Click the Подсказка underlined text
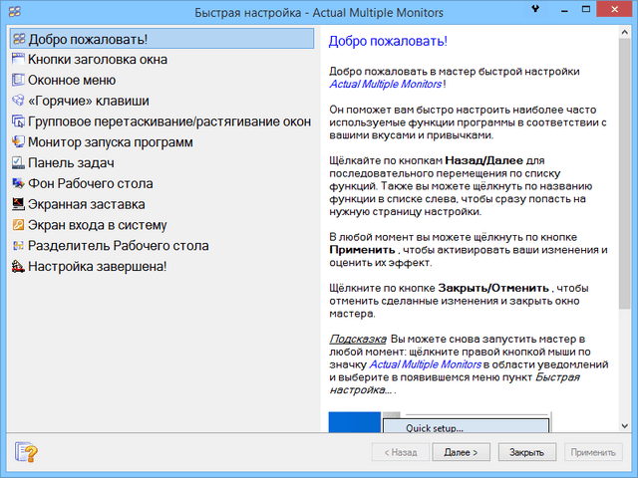 click(x=358, y=339)
